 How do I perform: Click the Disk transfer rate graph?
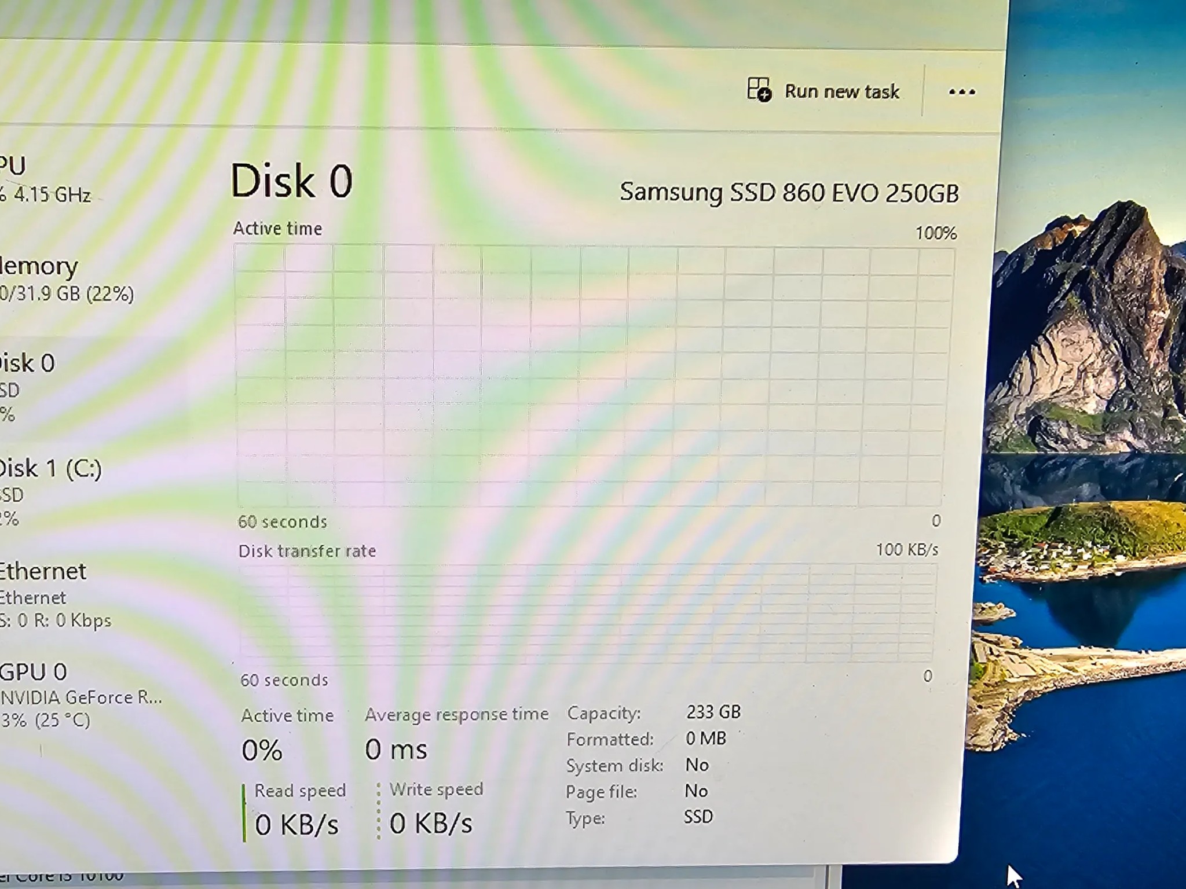[x=588, y=614]
